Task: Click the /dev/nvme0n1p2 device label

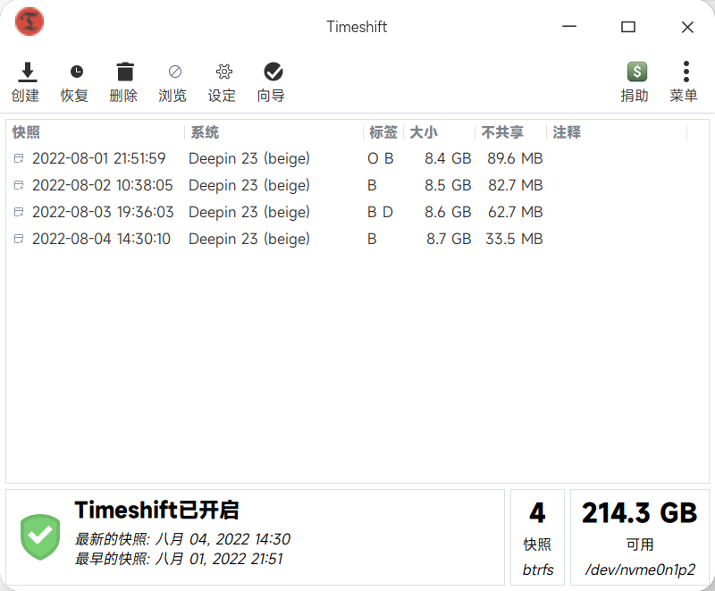Action: pos(640,570)
